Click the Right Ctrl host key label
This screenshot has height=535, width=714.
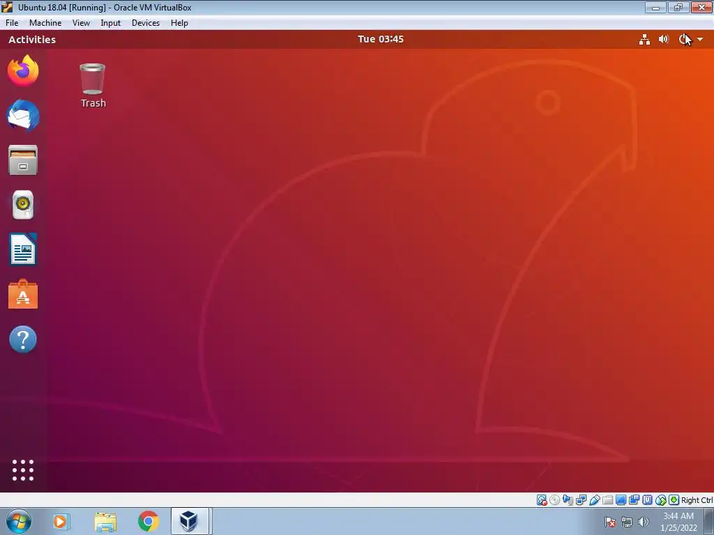[697, 500]
